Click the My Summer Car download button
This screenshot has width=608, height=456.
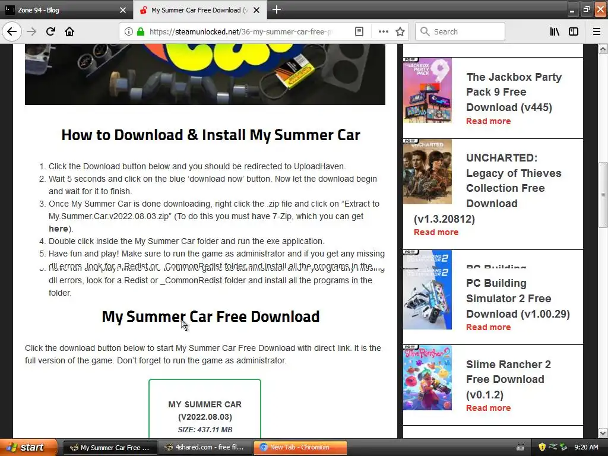pos(205,408)
